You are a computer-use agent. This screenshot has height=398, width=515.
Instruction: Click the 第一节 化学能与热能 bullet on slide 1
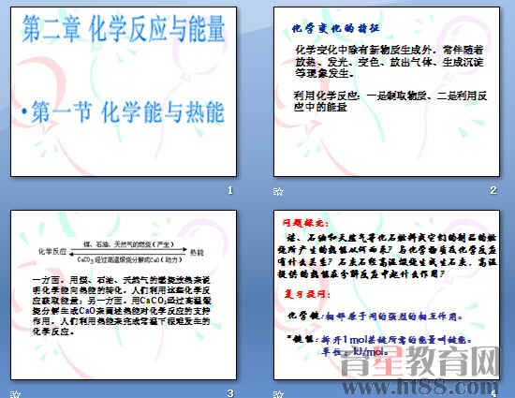(x=124, y=112)
